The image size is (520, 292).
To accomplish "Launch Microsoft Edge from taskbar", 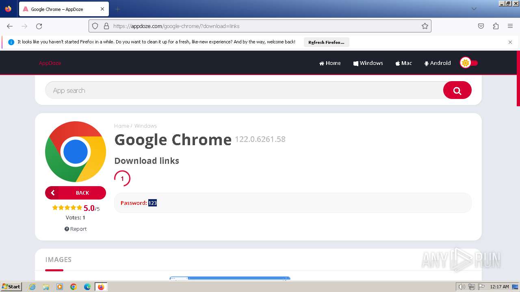I will [x=87, y=287].
